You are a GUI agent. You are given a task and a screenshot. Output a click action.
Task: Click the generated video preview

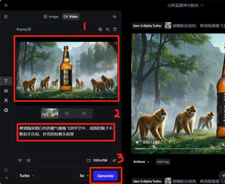[178, 94]
